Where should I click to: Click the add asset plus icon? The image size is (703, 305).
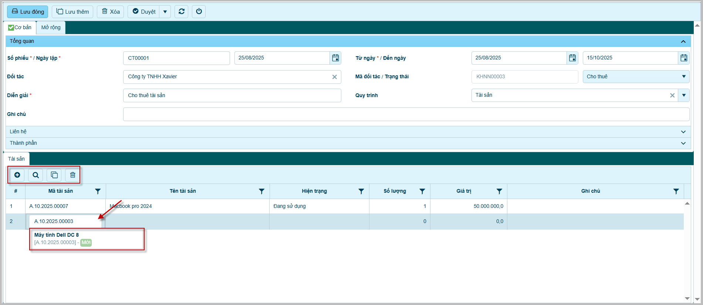17,175
